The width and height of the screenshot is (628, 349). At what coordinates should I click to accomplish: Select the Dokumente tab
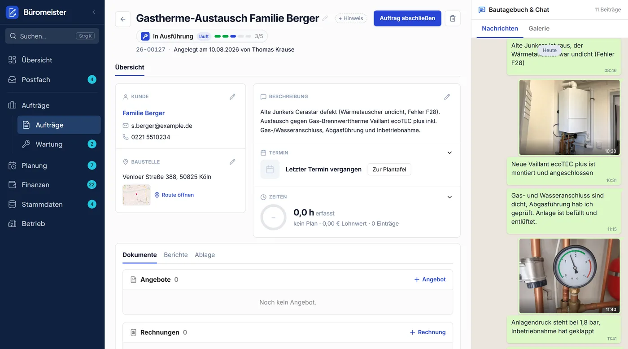pos(140,255)
